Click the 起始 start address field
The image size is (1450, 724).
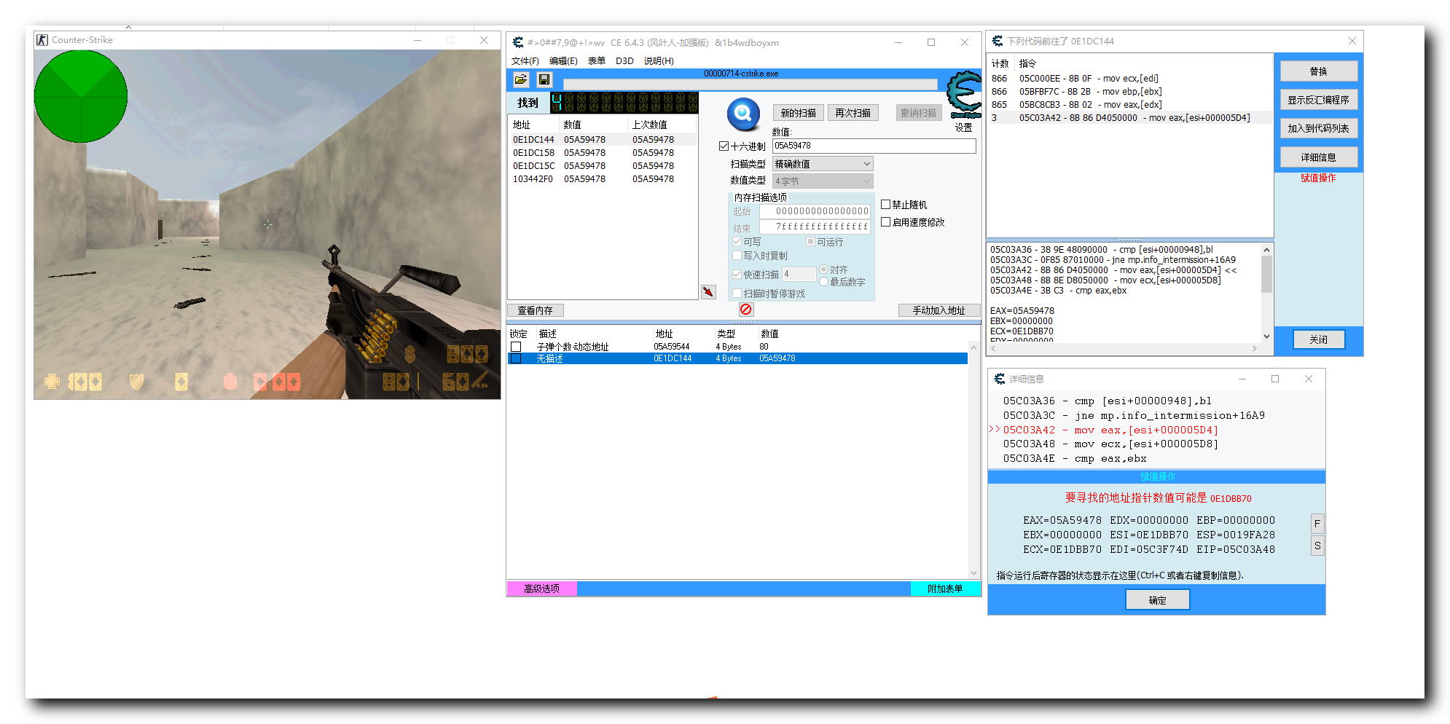point(815,211)
